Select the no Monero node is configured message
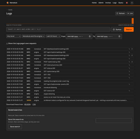This screenshot has width=140, height=139. (85, 100)
